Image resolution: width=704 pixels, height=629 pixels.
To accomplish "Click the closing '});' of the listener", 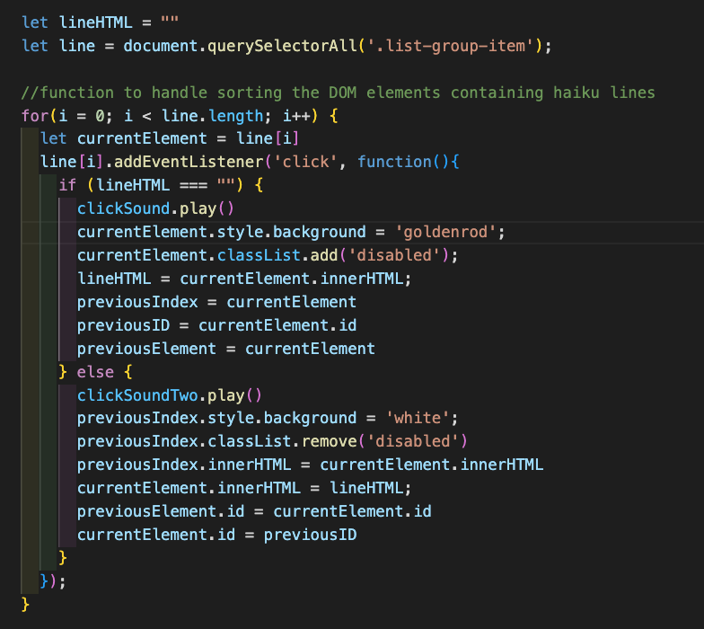I will coord(53,580).
